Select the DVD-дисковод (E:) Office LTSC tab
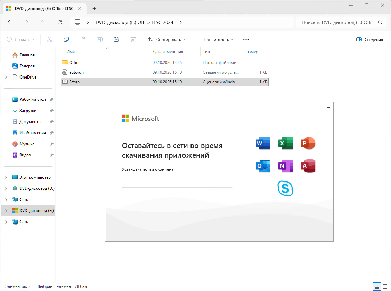The image size is (391, 291). (x=44, y=8)
